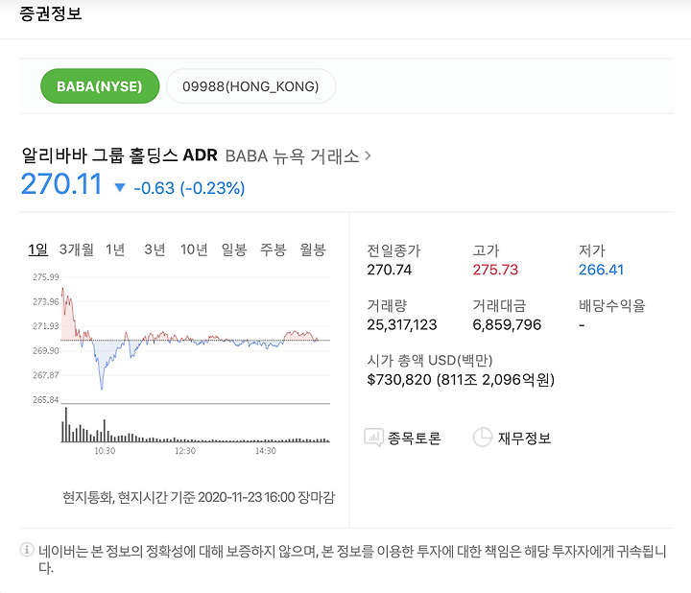
Task: Click the 재무정보 pie chart icon
Action: point(483,437)
